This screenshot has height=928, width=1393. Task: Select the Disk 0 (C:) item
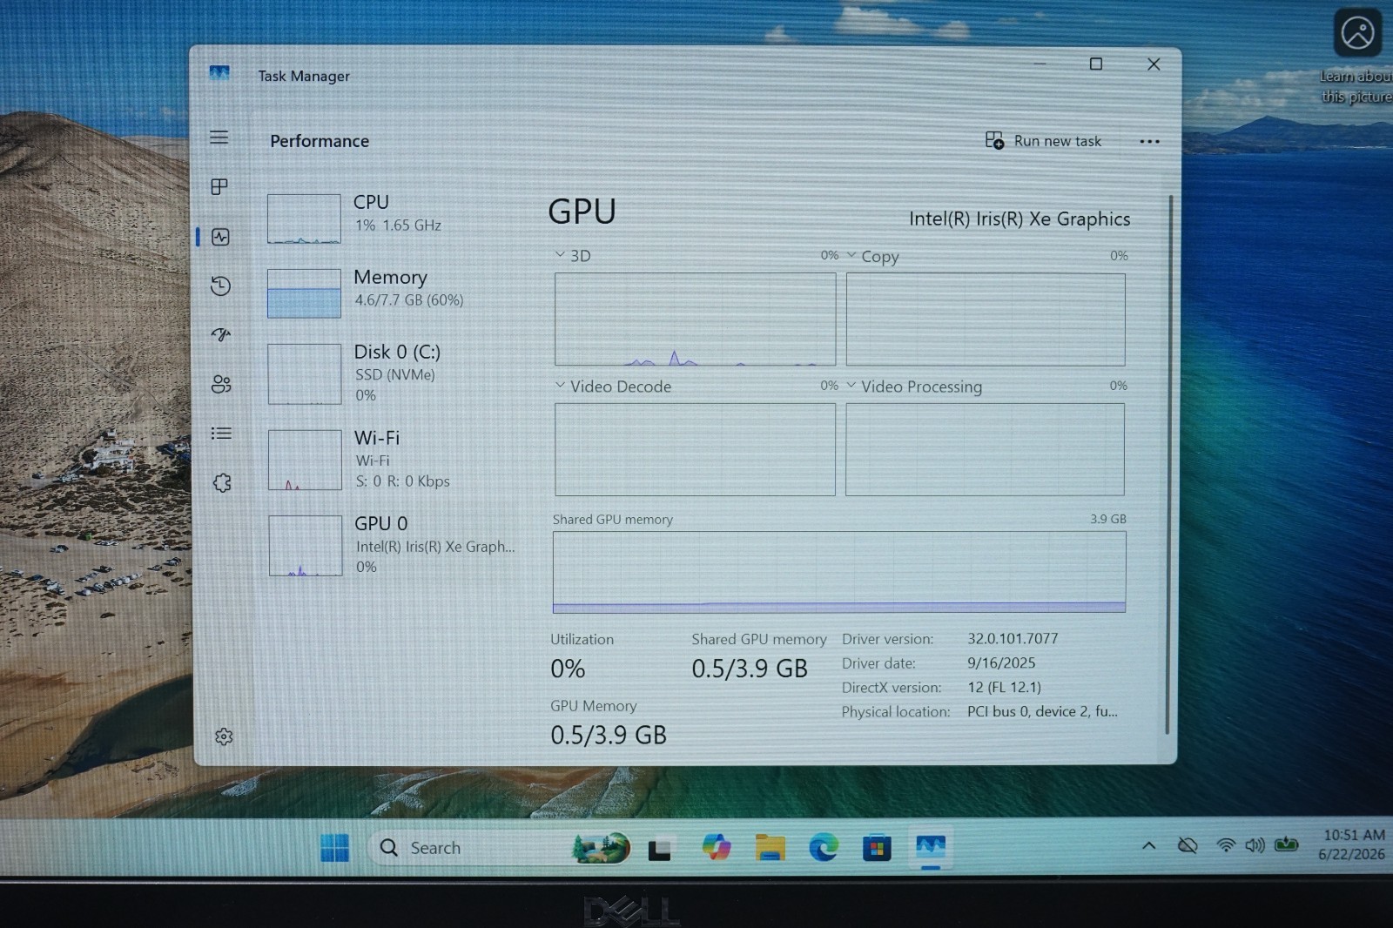392,374
